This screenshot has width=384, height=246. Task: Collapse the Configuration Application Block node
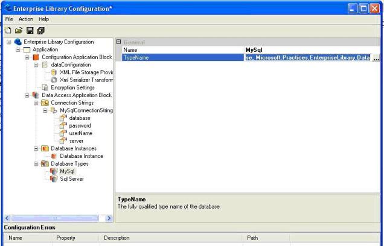click(x=27, y=57)
